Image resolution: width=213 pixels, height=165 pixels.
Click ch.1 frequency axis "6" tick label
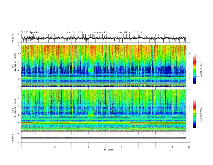[19, 62]
